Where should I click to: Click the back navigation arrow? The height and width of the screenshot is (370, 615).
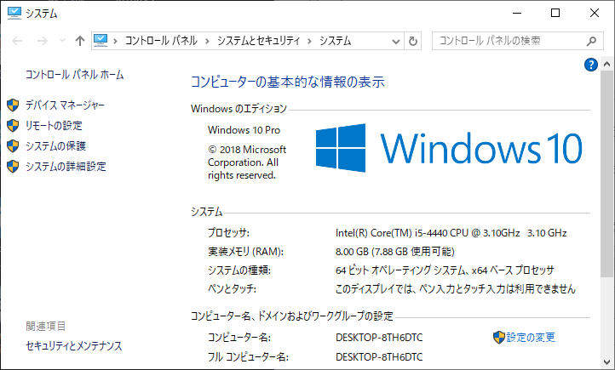[x=17, y=41]
